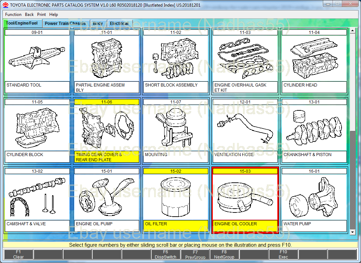Open the Body tab
Image resolution: width=361 pixels, height=263 pixels.
98,24
